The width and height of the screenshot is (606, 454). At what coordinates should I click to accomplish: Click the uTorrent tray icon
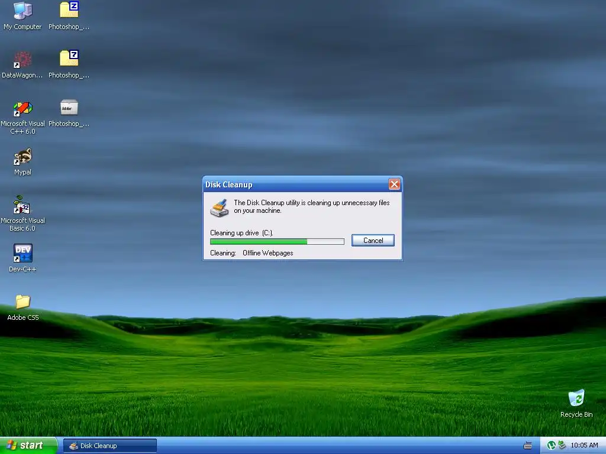(x=552, y=446)
